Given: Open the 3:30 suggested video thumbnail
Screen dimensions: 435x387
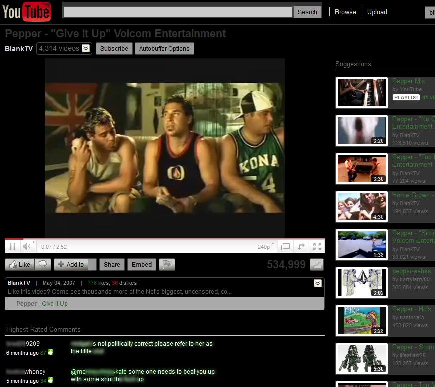Looking at the screenshot, I should point(362,169).
